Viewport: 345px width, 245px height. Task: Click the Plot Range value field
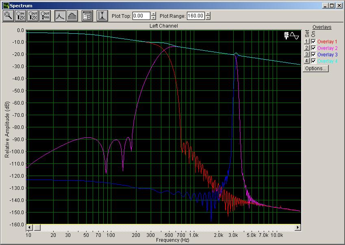(x=196, y=16)
